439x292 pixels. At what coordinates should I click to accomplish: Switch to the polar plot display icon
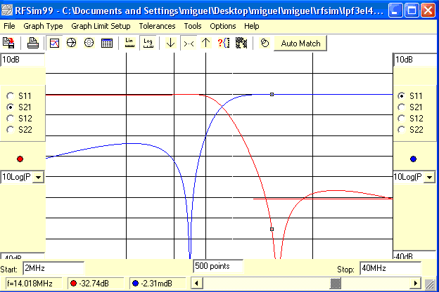click(89, 43)
